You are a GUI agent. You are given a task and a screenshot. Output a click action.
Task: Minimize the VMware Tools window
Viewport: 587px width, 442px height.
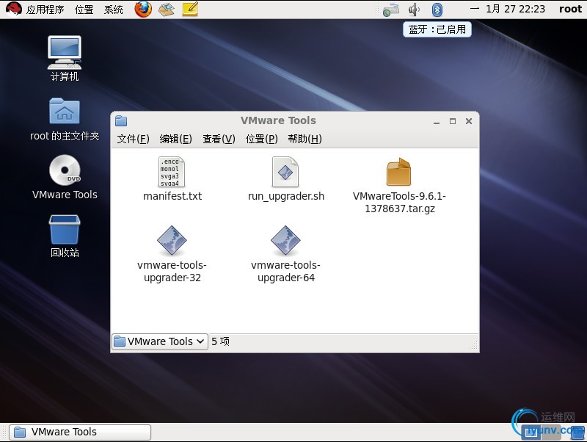click(437, 121)
